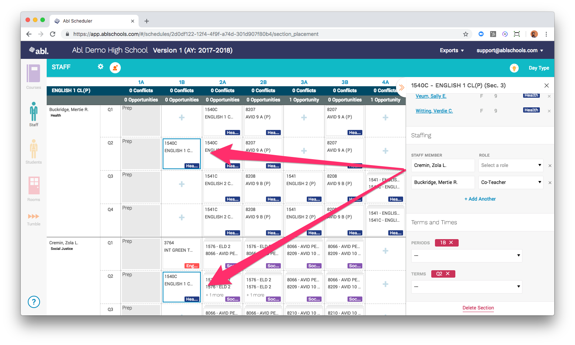Image resolution: width=575 pixels, height=345 pixels.
Task: Click the help question mark icon
Action: [34, 302]
